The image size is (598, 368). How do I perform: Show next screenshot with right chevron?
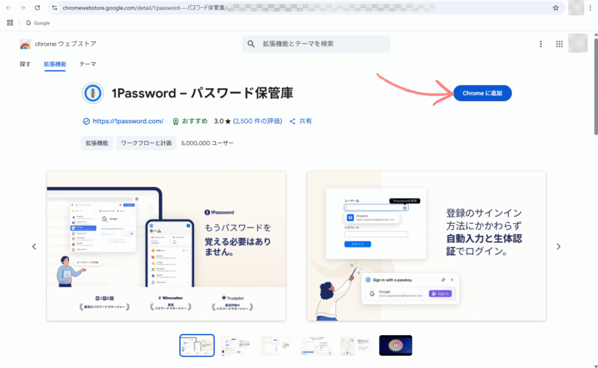point(558,247)
